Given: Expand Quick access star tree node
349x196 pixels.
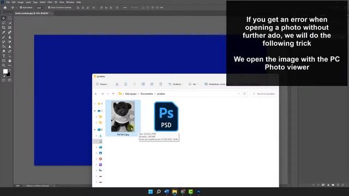Looking at the screenshot, I should click(x=95, y=104).
